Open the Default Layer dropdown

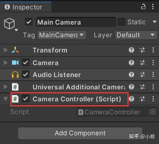[x=136, y=35]
